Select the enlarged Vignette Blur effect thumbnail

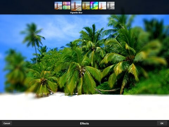(76, 6)
